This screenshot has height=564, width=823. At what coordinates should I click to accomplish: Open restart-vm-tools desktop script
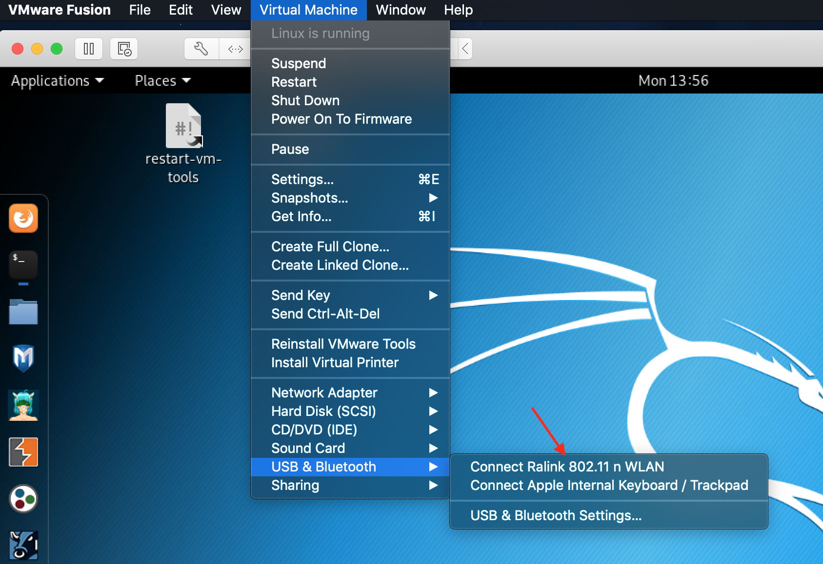[x=183, y=143]
